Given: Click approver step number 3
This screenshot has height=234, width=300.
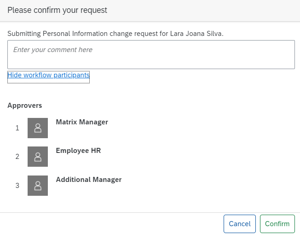Looking at the screenshot, I should point(17,186).
